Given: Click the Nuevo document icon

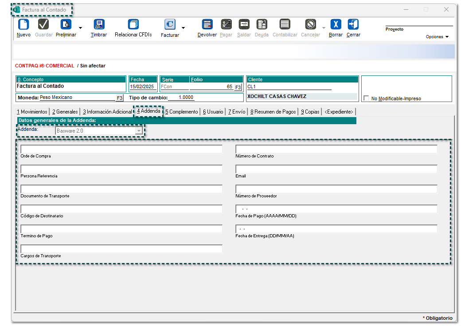Looking at the screenshot, I should (x=23, y=24).
